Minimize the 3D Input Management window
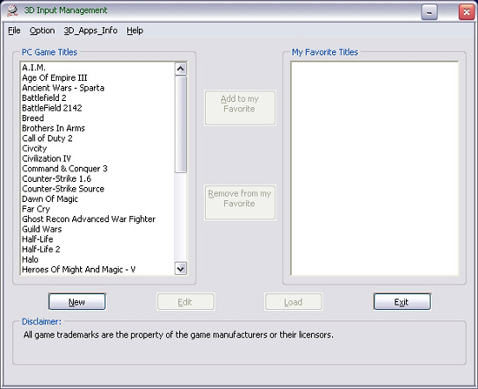 coord(429,12)
